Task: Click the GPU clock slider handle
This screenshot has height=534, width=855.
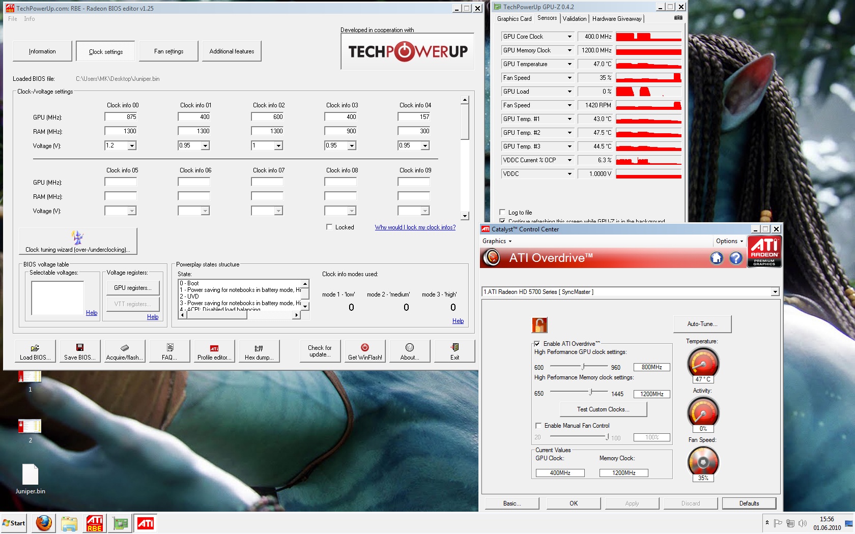Action: [583, 366]
